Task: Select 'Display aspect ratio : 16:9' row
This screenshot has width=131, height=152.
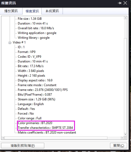Action: [x=35, y=80]
